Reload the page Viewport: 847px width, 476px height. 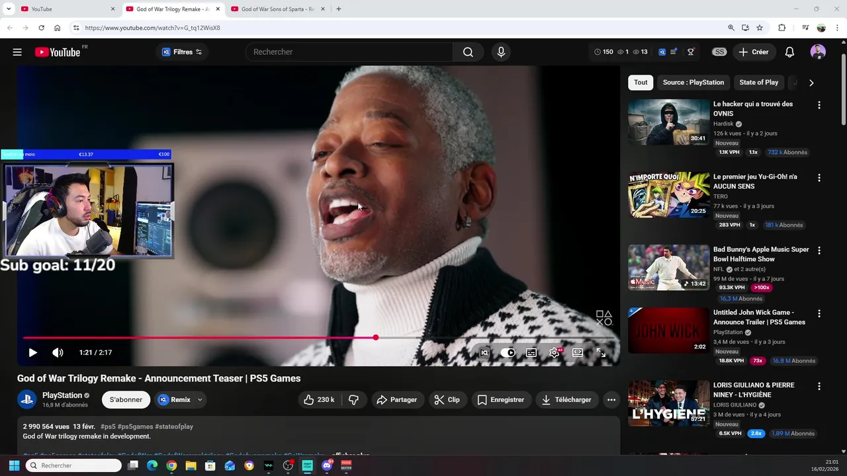41,28
